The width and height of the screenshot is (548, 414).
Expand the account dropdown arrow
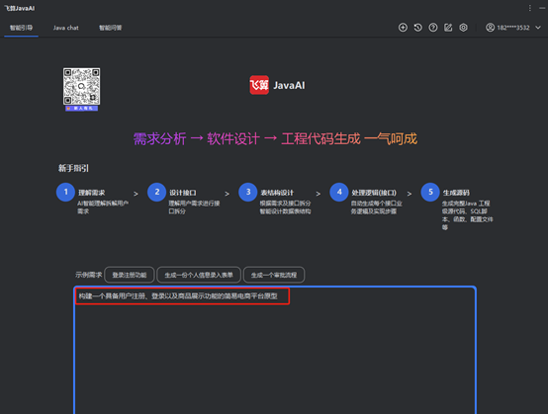[x=538, y=28]
